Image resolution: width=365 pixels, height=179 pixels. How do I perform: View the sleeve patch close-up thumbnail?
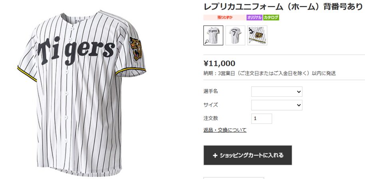coord(257,36)
